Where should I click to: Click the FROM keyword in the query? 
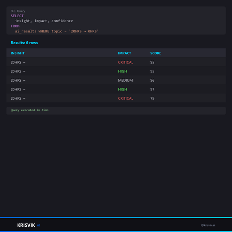pyautogui.click(x=15, y=26)
